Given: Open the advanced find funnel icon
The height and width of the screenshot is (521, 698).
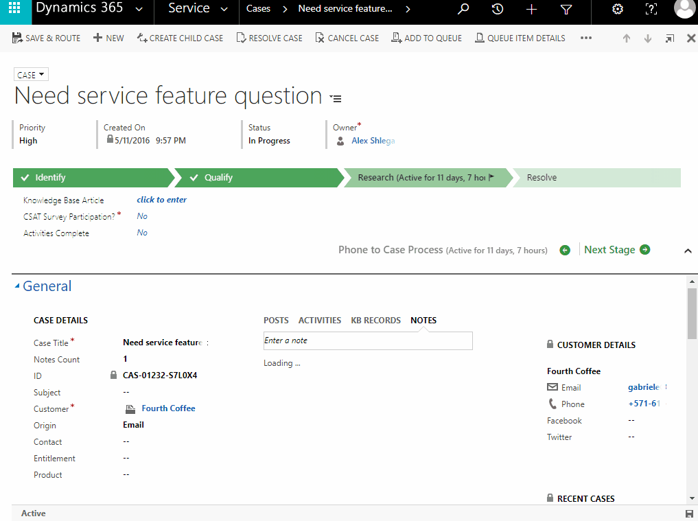Looking at the screenshot, I should pyautogui.click(x=566, y=10).
